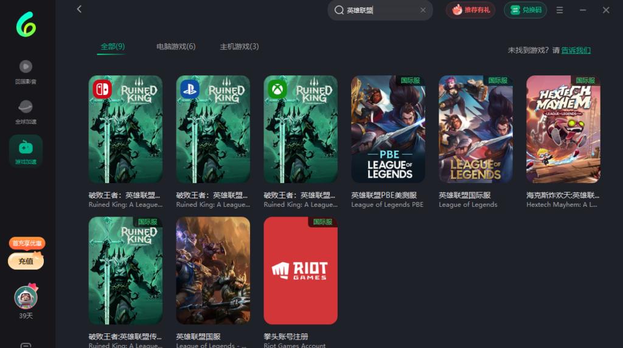The width and height of the screenshot is (623, 348).
Task: Open the 英雄联盟国际服 cover art
Action: pyautogui.click(x=476, y=129)
